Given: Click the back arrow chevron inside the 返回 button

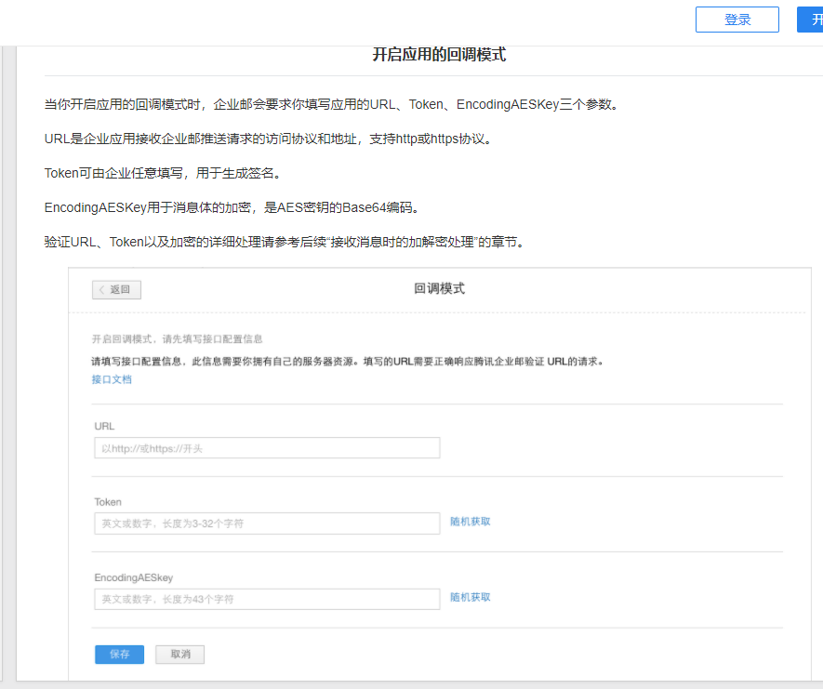Looking at the screenshot, I should tap(101, 290).
